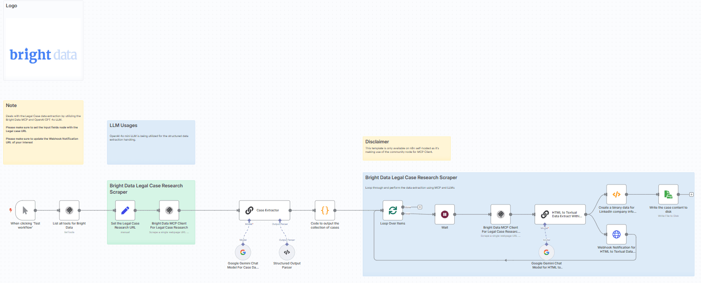This screenshot has width=701, height=283.
Task: Click green sticky heading 'Bright Data Legal Case Research Scraper'
Action: tap(146, 189)
